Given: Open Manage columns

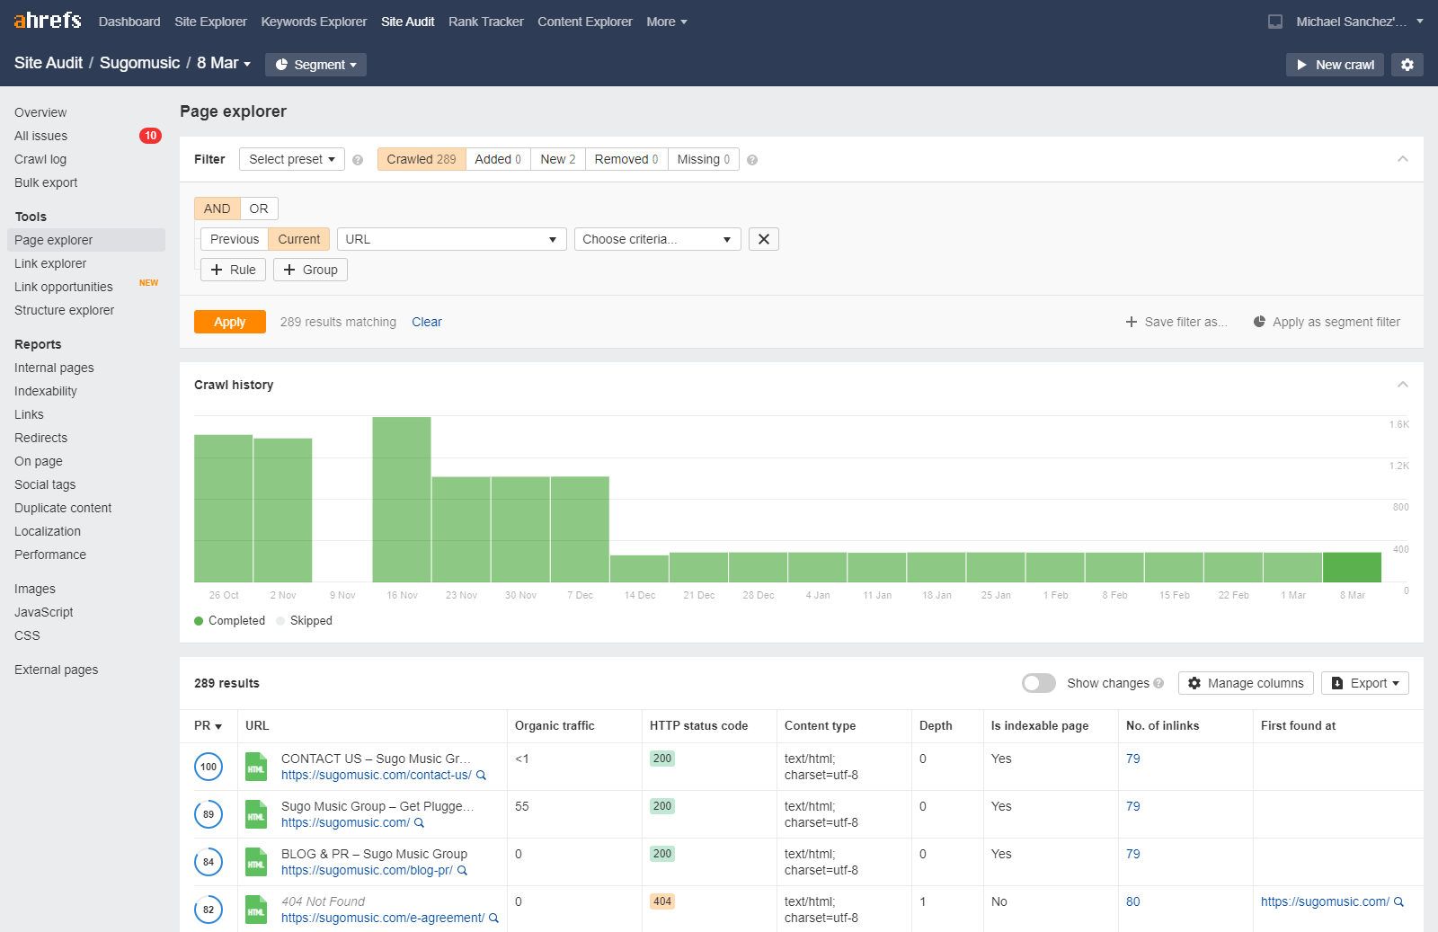Looking at the screenshot, I should pos(1246,683).
